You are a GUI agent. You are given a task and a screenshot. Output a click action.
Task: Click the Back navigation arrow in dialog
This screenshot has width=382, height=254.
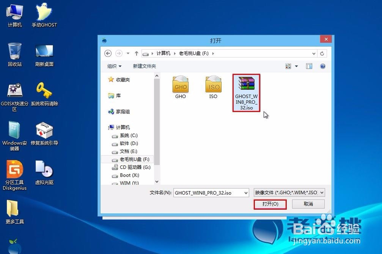click(108, 53)
